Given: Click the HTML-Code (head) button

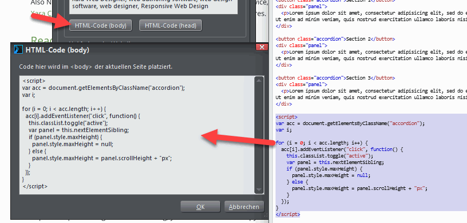Looking at the screenshot, I should click(170, 25).
